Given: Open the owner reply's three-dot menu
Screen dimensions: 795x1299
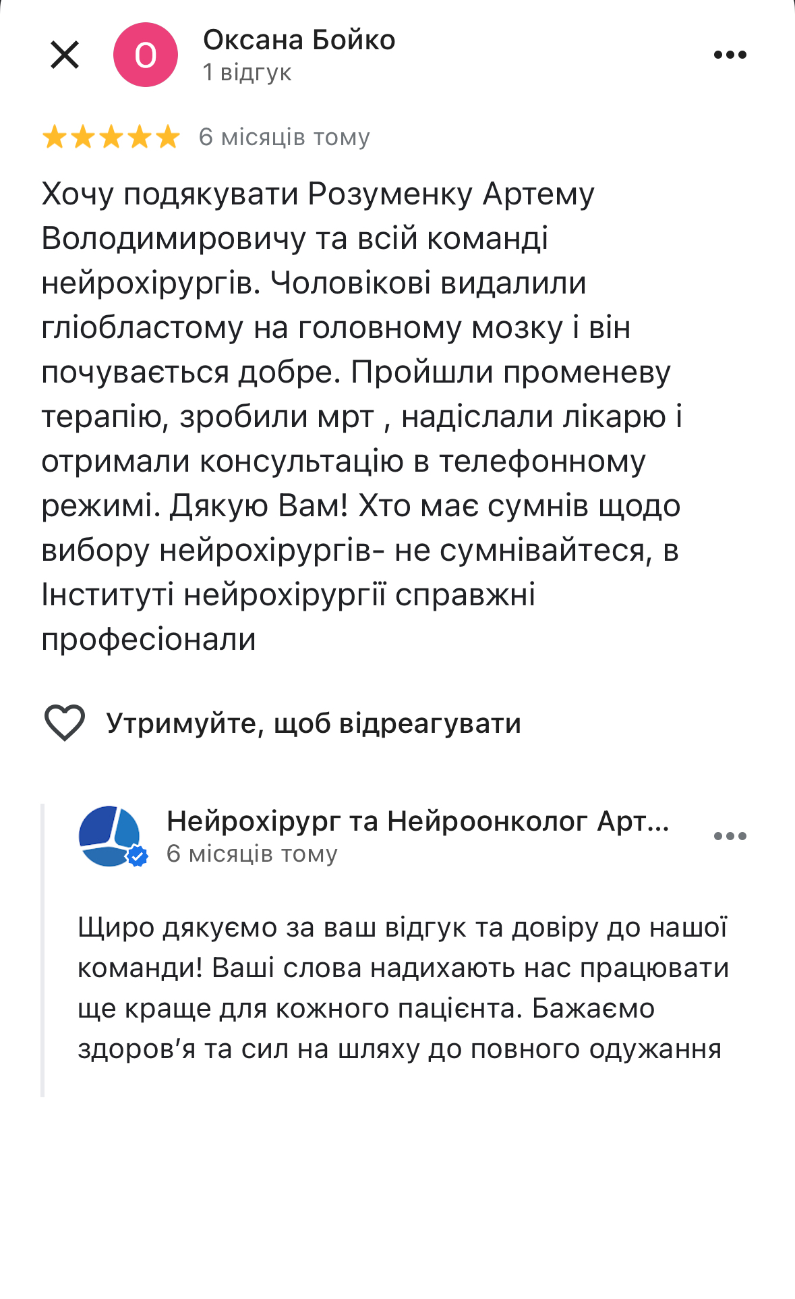Looking at the screenshot, I should click(730, 836).
